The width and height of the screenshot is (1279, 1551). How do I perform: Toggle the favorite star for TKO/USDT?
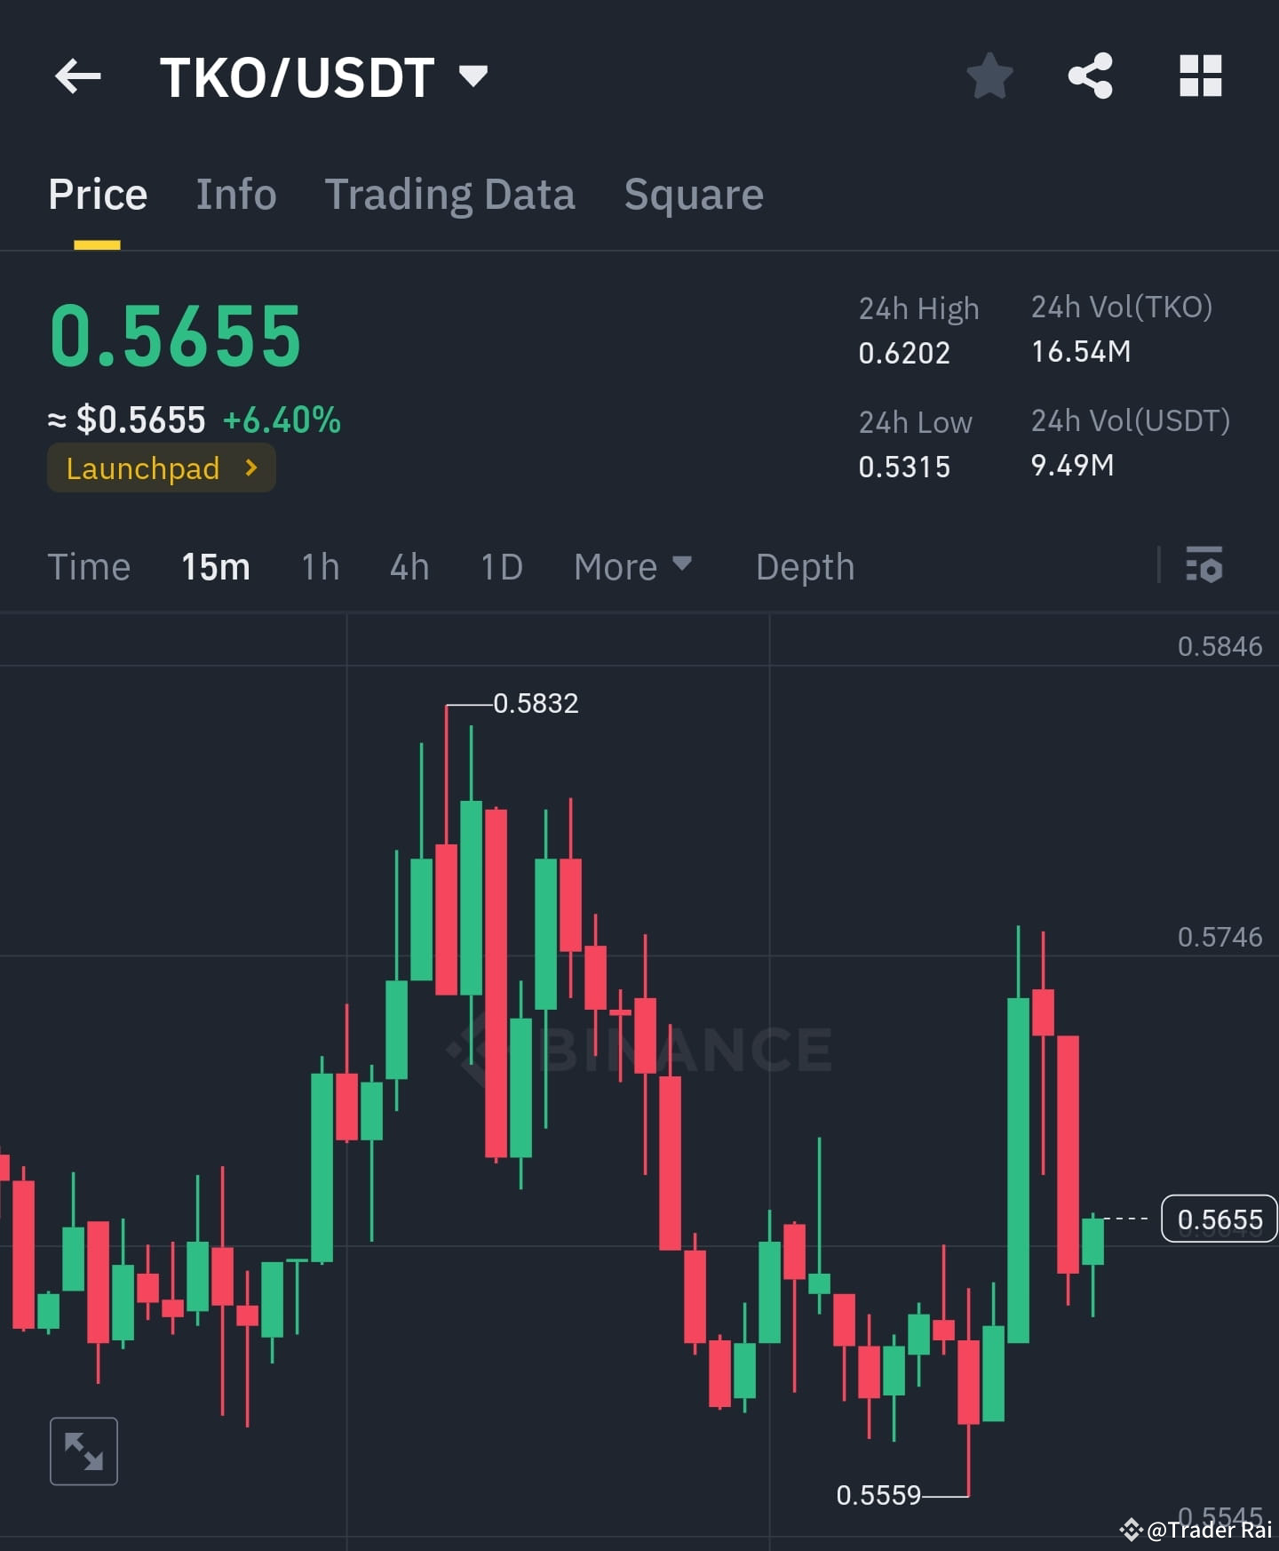989,76
